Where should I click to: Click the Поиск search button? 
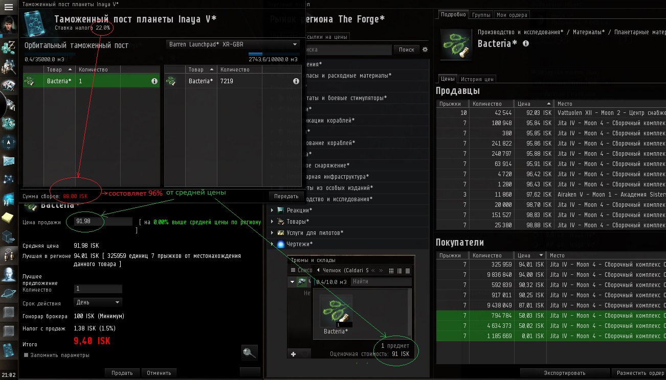pyautogui.click(x=407, y=50)
